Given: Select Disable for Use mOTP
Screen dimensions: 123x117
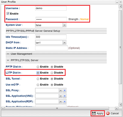Looking at the screenshot, I should coord(52,85).
